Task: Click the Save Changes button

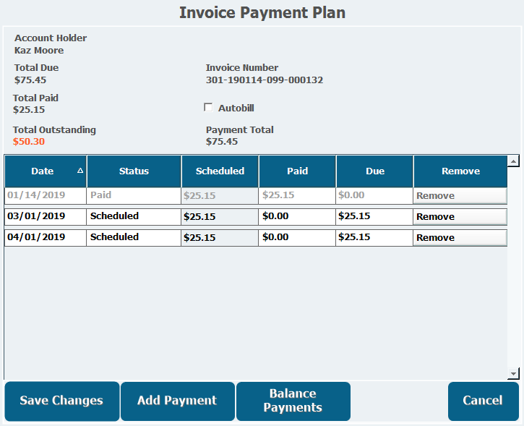Action: coord(61,401)
